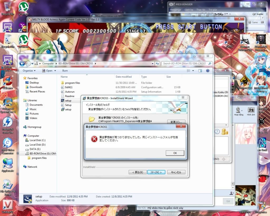The height and width of the screenshot is (216, 270).
Task: Click the Hình ảnh icon in chat window
Action: [x=251, y=111]
